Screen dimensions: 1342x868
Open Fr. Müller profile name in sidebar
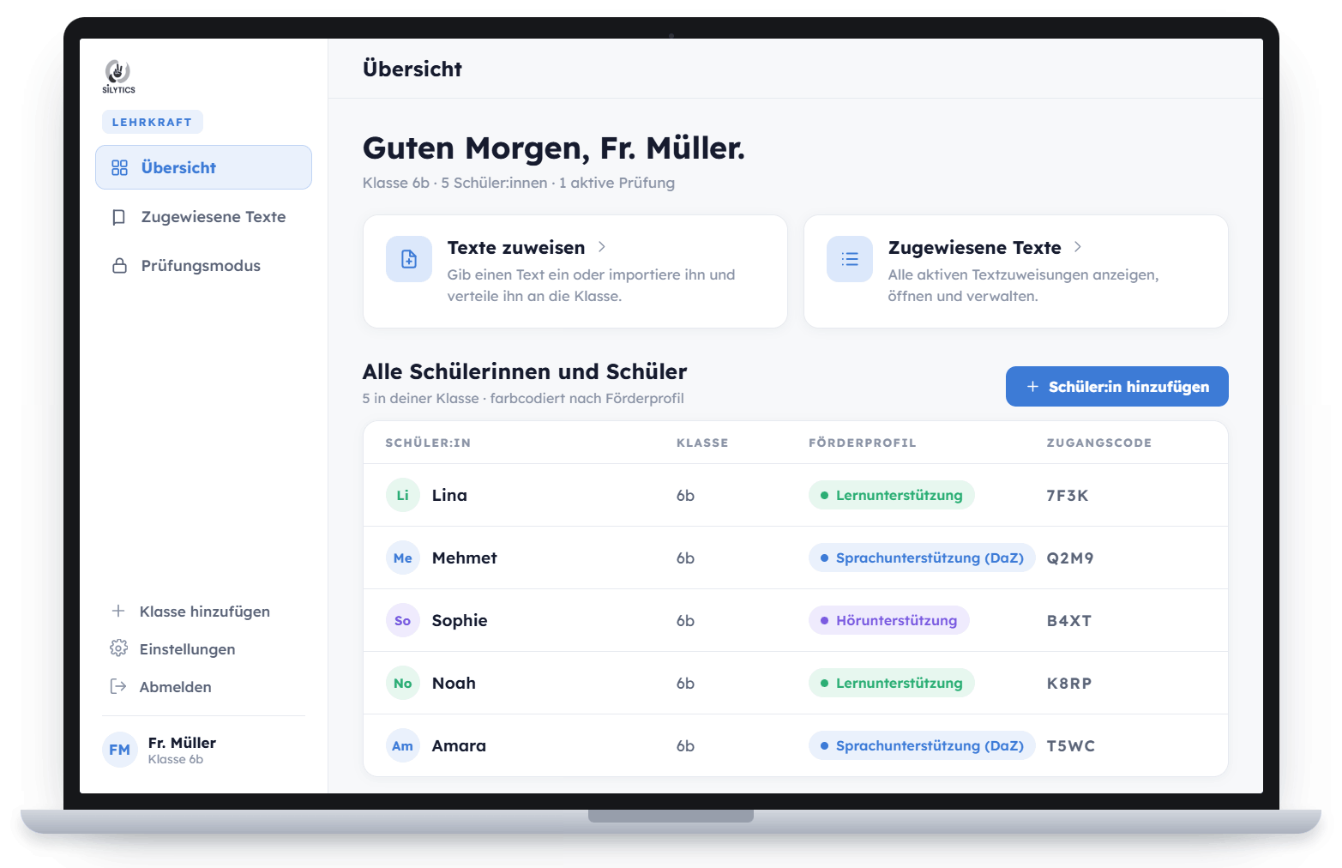[182, 742]
